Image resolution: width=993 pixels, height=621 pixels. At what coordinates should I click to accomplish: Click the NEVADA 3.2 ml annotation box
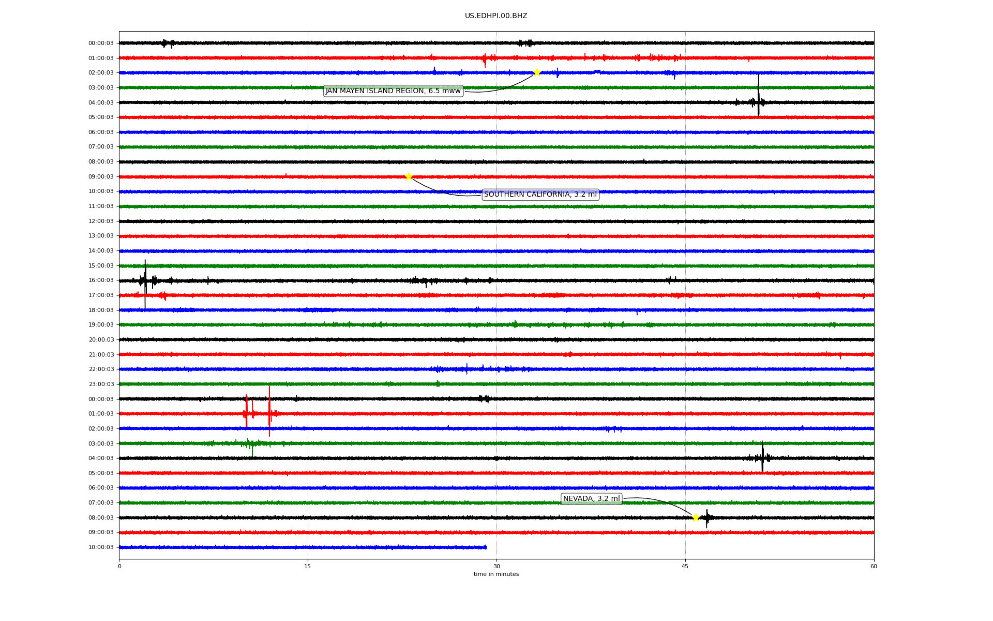pos(591,499)
